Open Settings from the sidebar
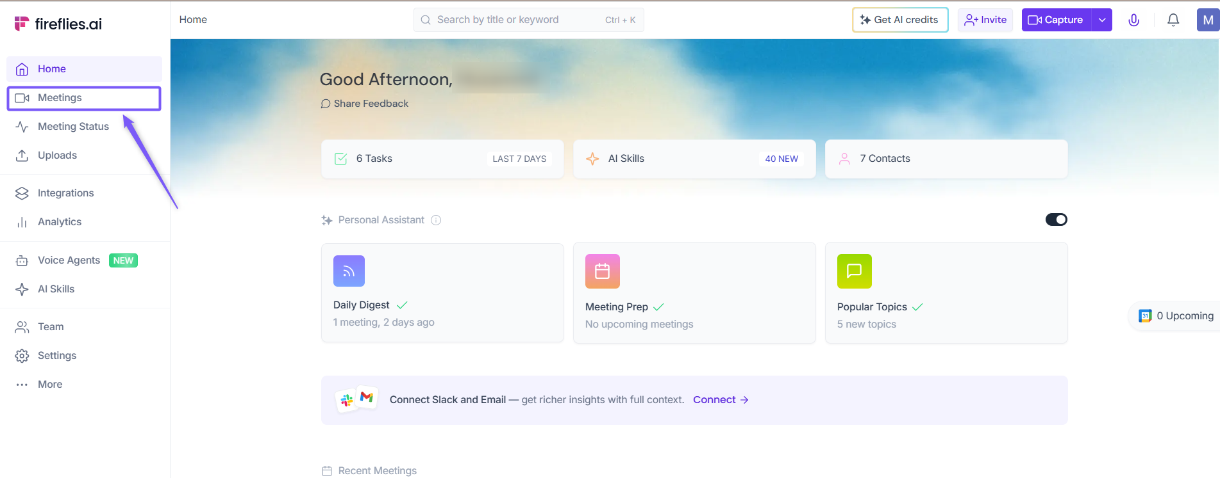The width and height of the screenshot is (1220, 478). click(x=84, y=356)
